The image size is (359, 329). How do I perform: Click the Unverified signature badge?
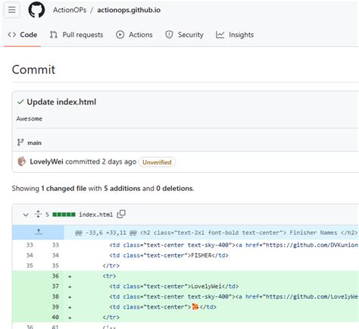point(157,162)
